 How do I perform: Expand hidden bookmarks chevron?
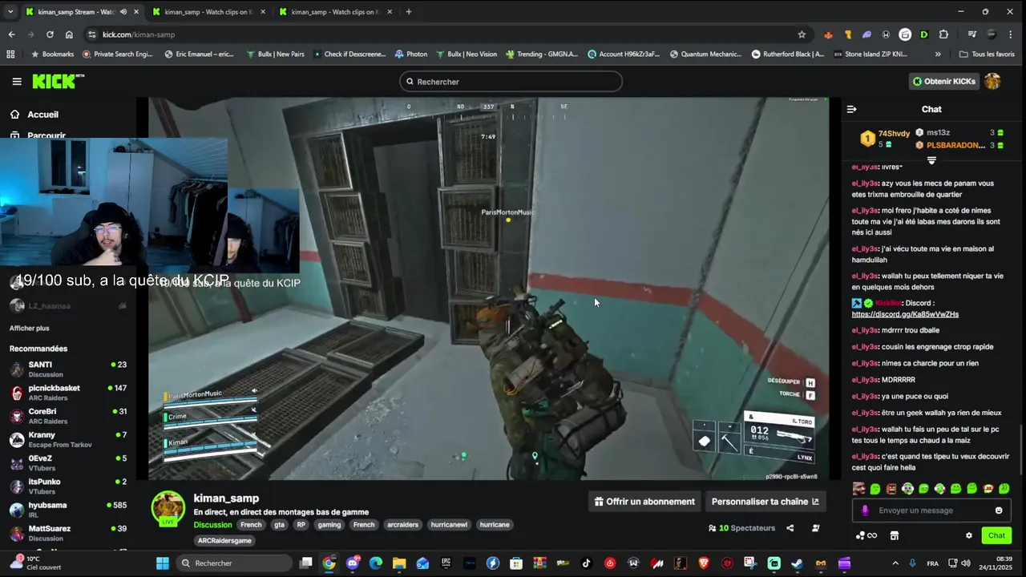tap(938, 54)
